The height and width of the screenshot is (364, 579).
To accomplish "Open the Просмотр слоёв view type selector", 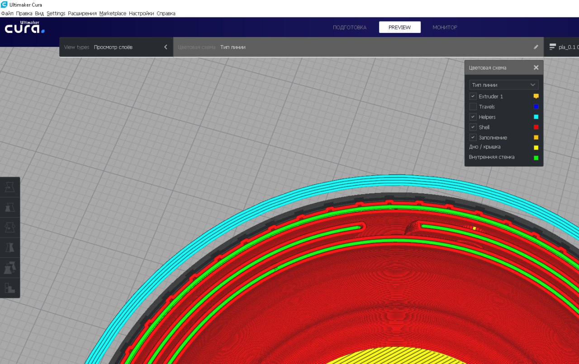I will click(x=116, y=47).
